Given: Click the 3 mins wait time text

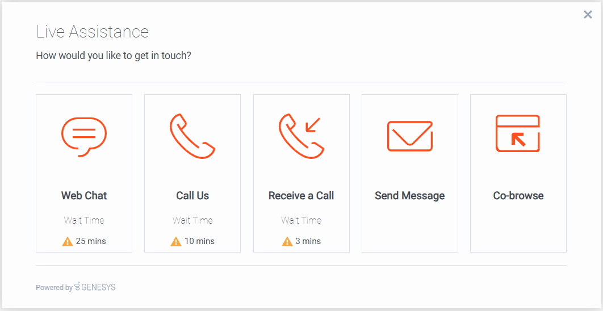Looking at the screenshot, I should 308,241.
